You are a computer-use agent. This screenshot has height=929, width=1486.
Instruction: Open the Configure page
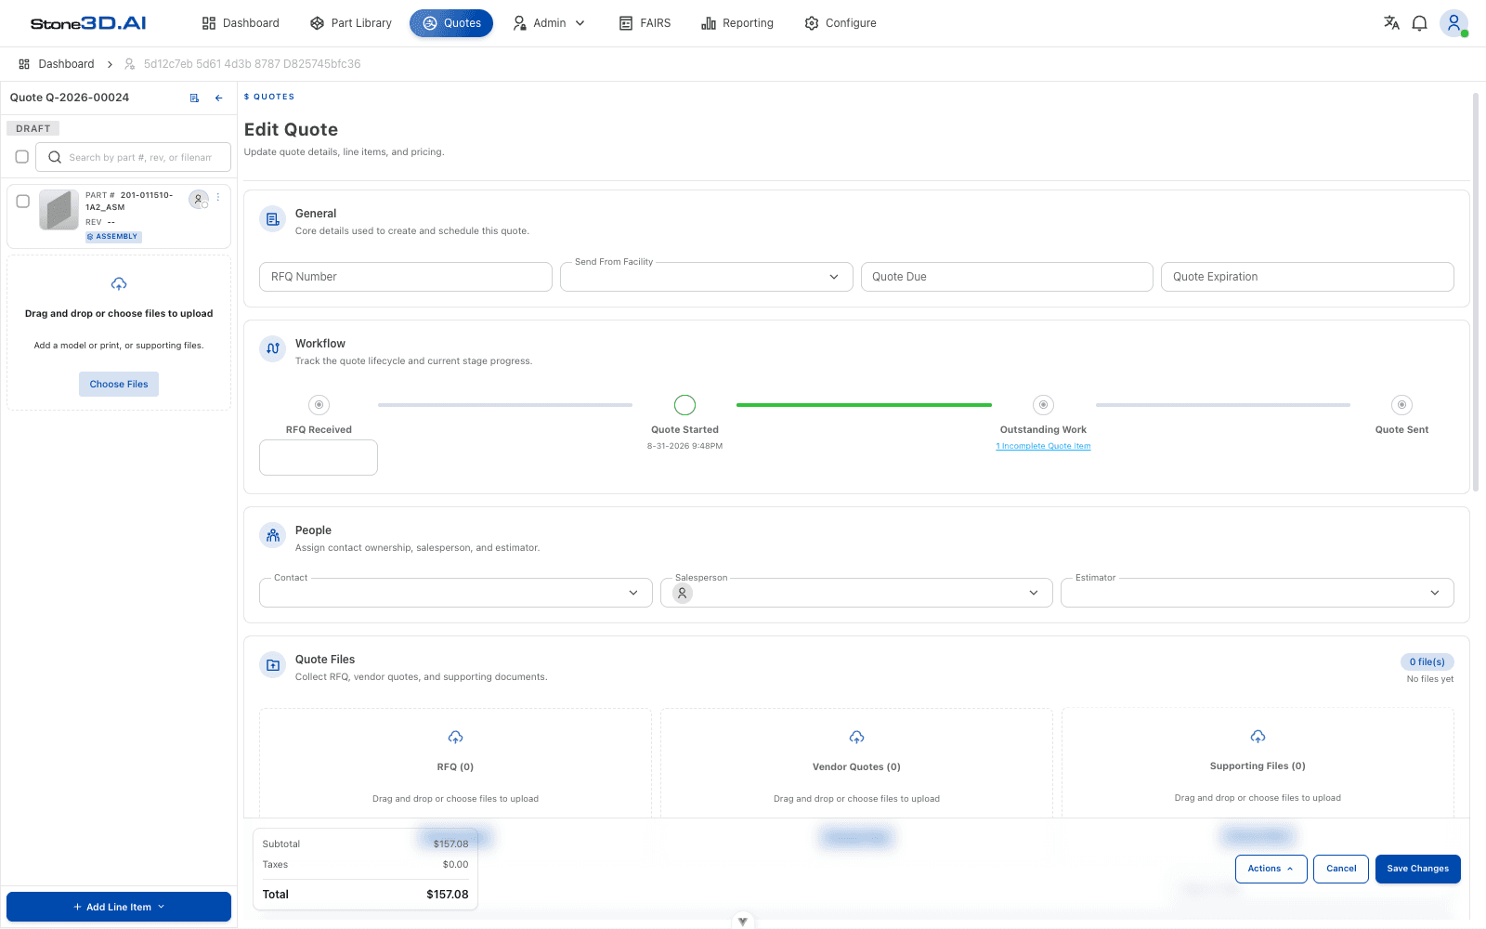841,23
